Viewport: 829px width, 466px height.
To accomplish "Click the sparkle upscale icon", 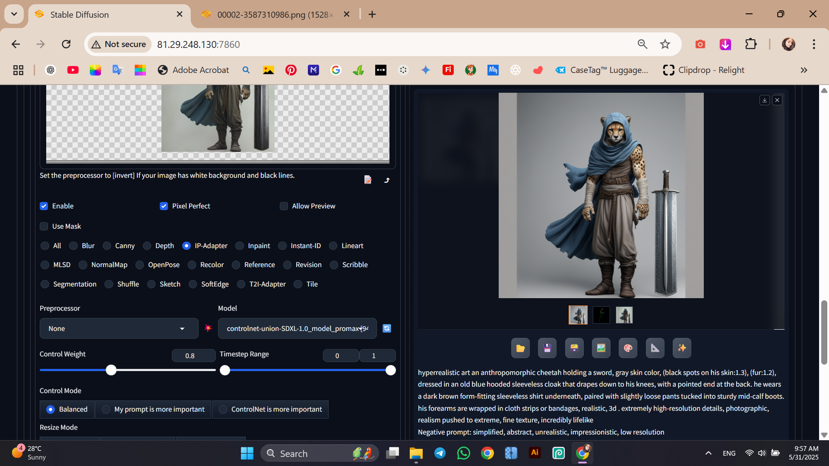I will click(x=682, y=348).
